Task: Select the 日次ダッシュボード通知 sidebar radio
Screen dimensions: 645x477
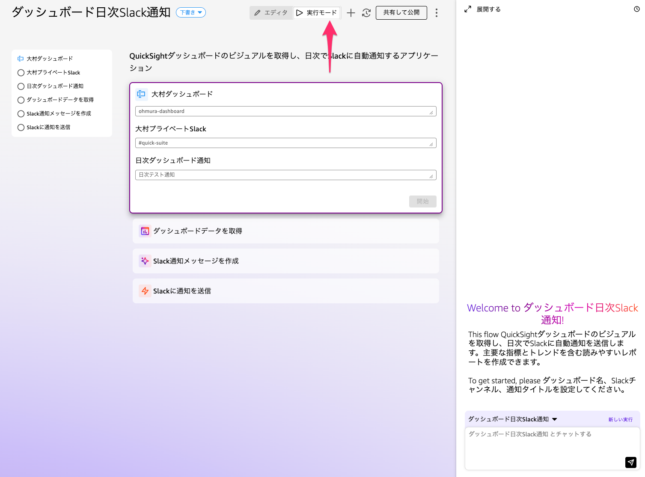Action: point(21,86)
